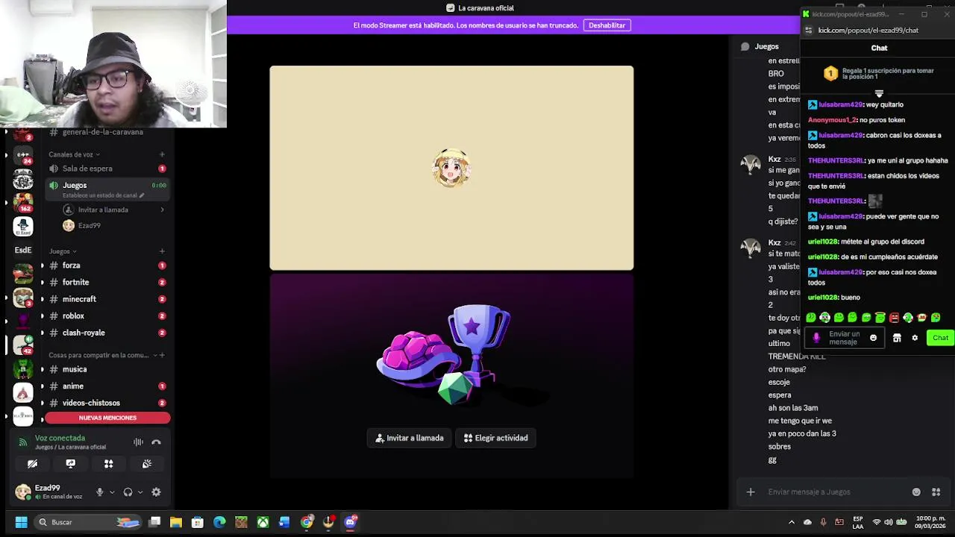Deafen audio with headphones icon
Viewport: 955px width, 537px height.
click(x=128, y=492)
